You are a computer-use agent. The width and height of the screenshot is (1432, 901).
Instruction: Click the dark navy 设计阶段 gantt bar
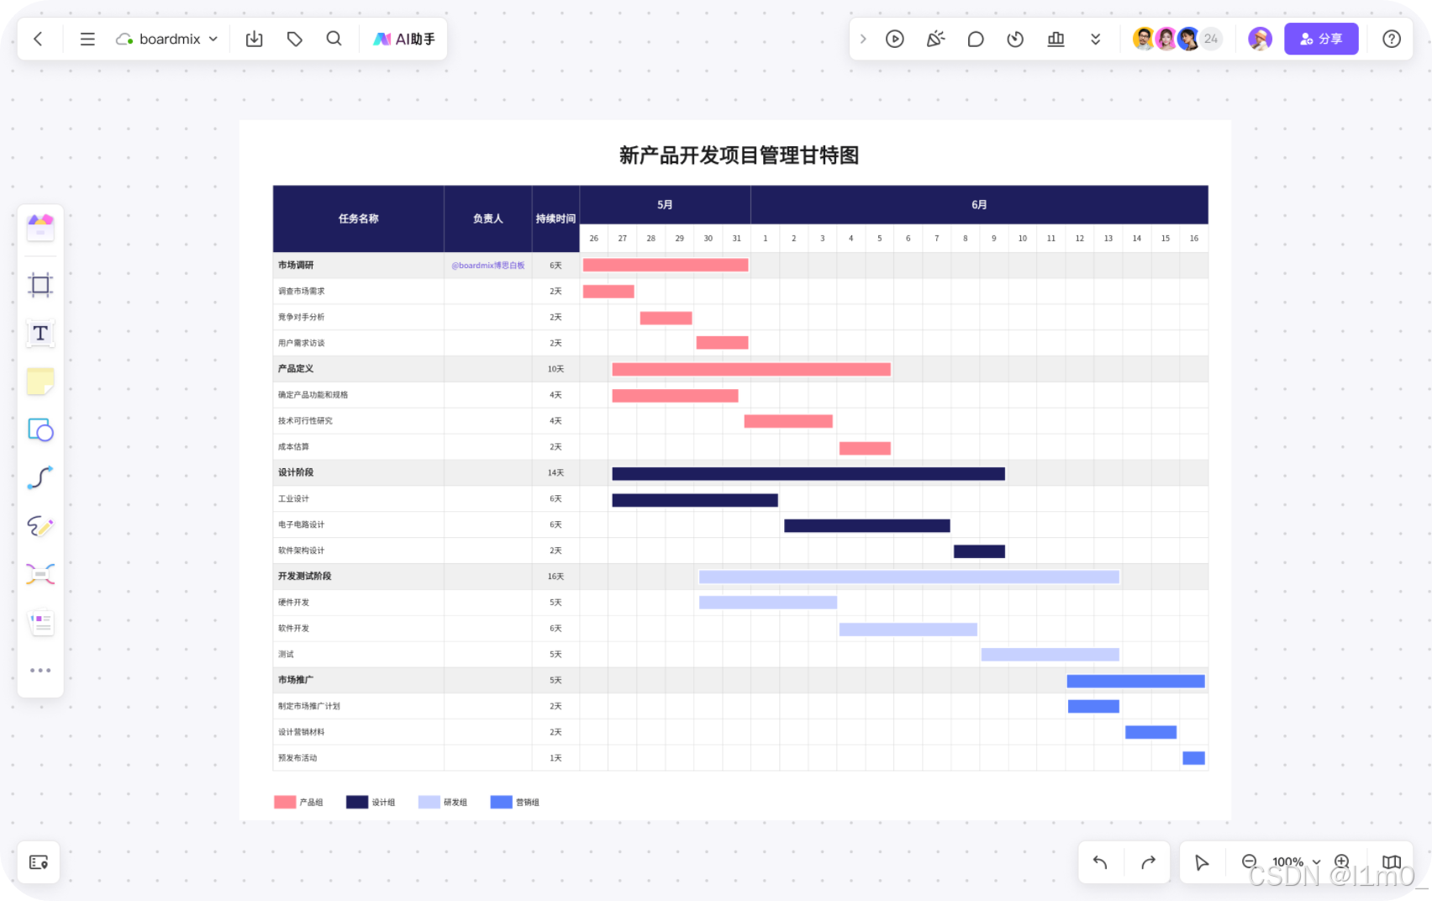[x=808, y=474]
